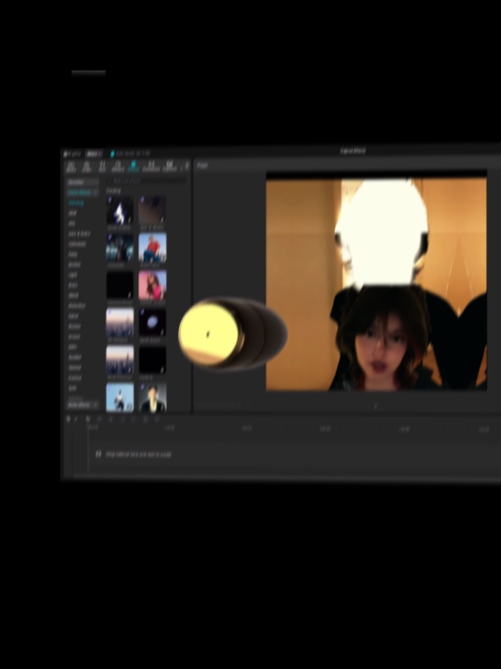The width and height of the screenshot is (501, 669).
Task: Choose the blue planet effect thumbnail
Action: (x=152, y=322)
